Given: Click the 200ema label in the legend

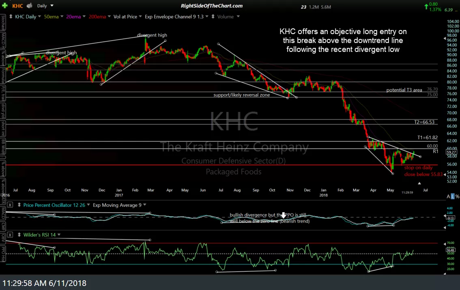Looking at the screenshot, I should 97,17.
